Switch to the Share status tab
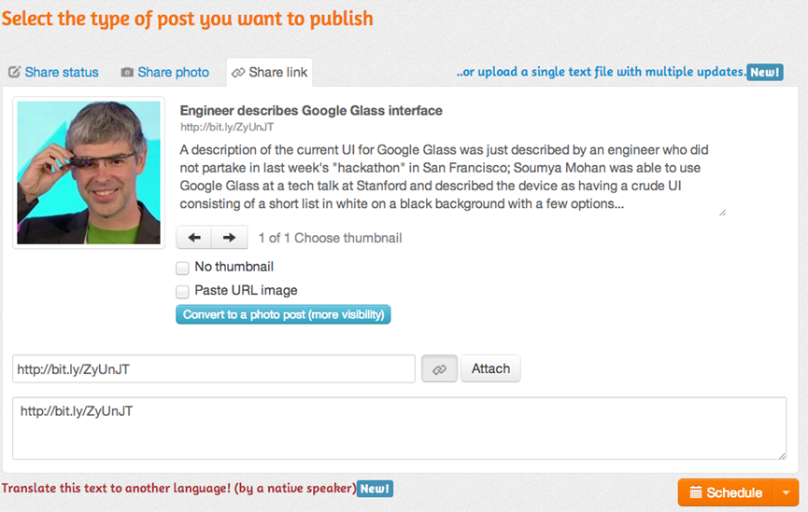The height and width of the screenshot is (512, 808). [53, 72]
